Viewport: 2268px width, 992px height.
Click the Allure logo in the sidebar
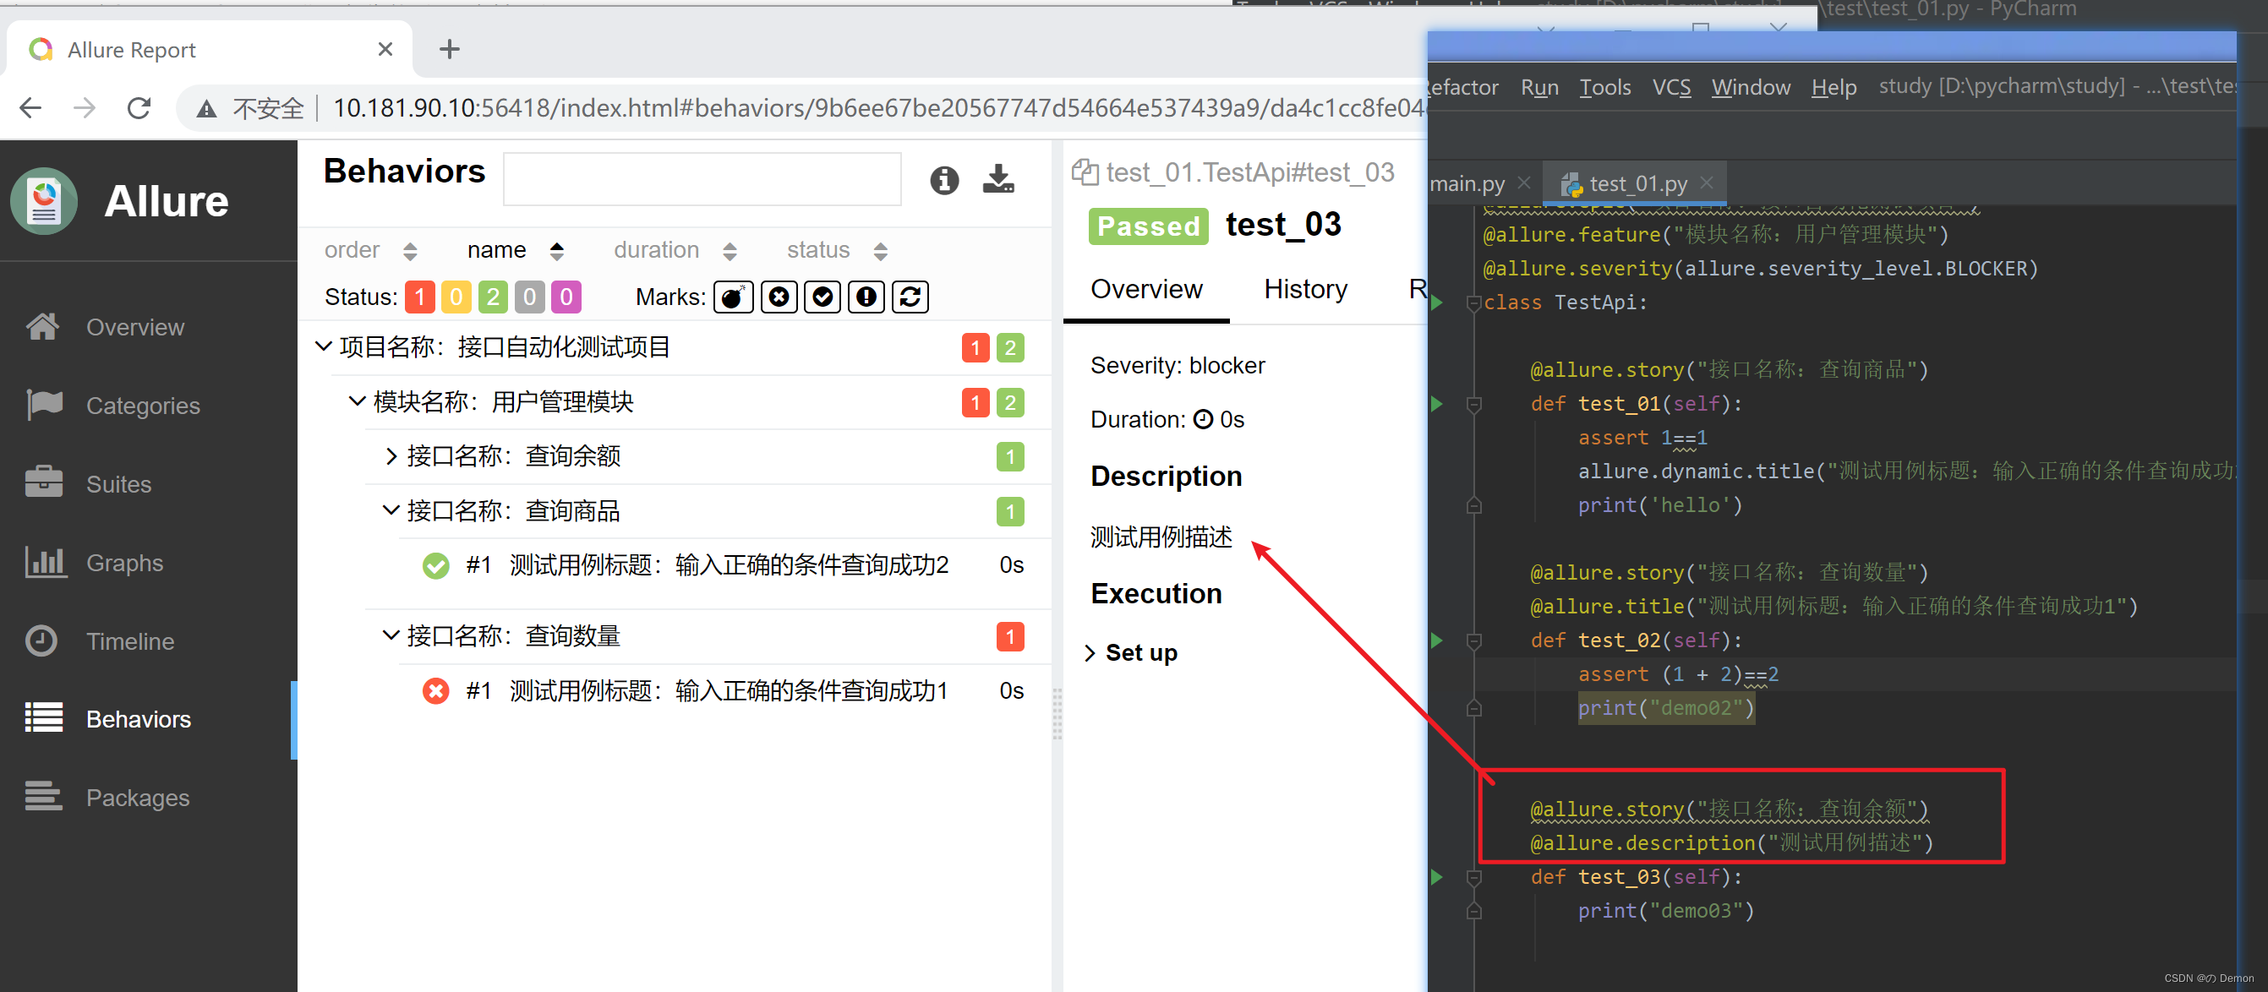pyautogui.click(x=44, y=201)
